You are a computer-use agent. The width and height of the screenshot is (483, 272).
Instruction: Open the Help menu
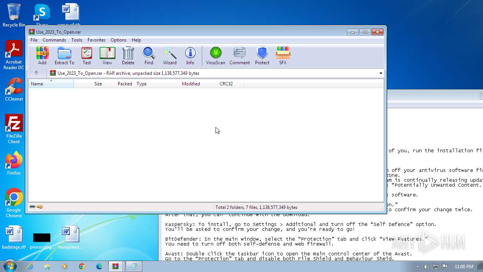136,40
